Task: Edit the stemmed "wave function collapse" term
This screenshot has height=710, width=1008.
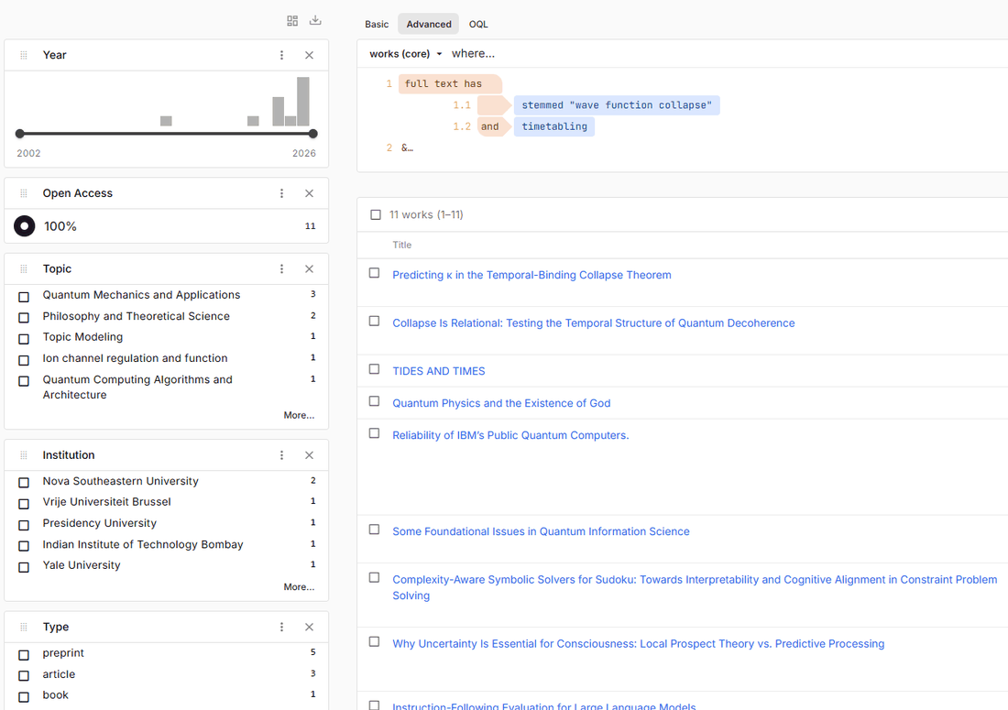Action: point(617,105)
